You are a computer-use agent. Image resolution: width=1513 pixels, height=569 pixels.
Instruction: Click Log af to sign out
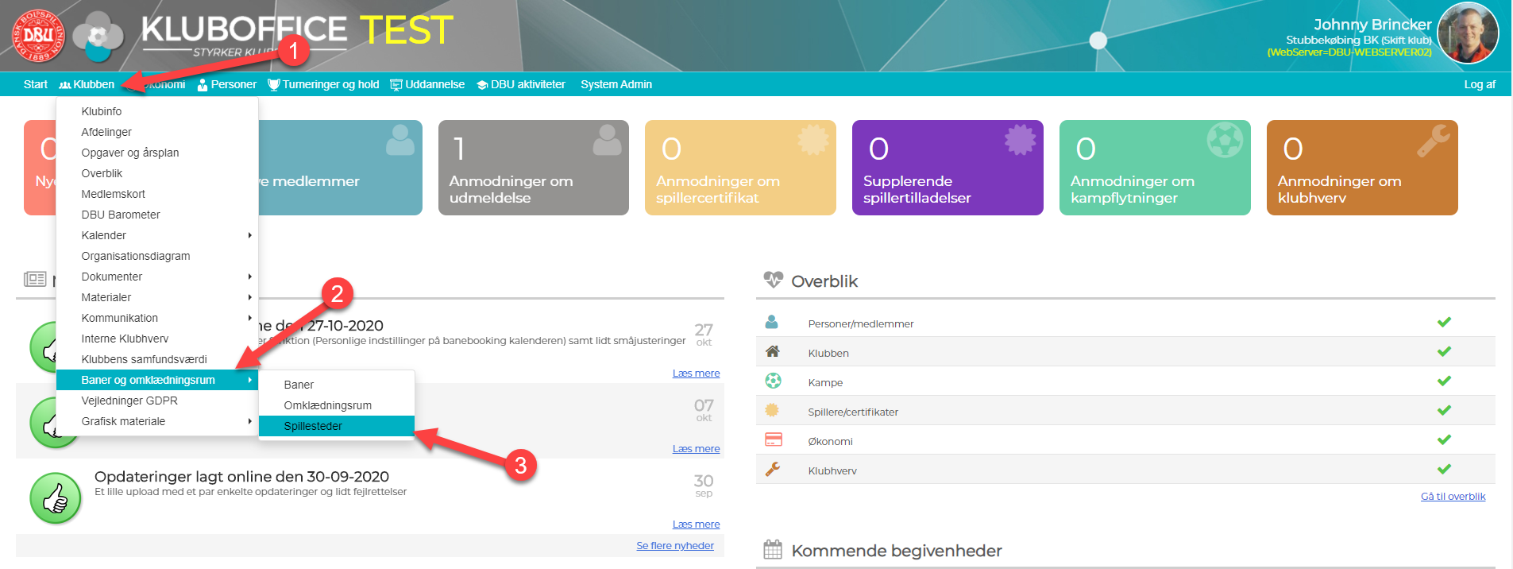point(1479,84)
